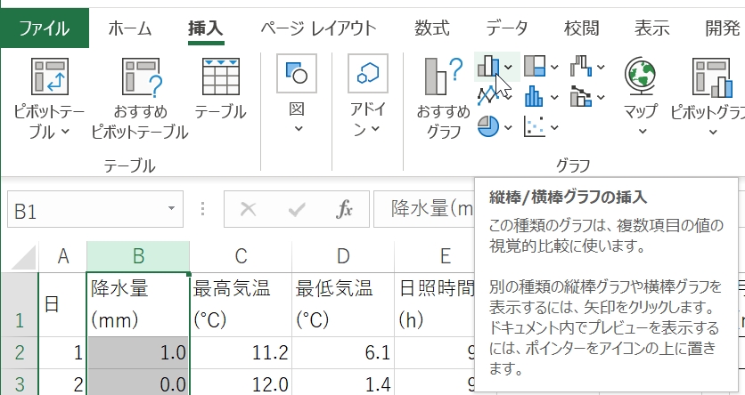Expand the scatter chart dropdown arrow

coord(554,127)
